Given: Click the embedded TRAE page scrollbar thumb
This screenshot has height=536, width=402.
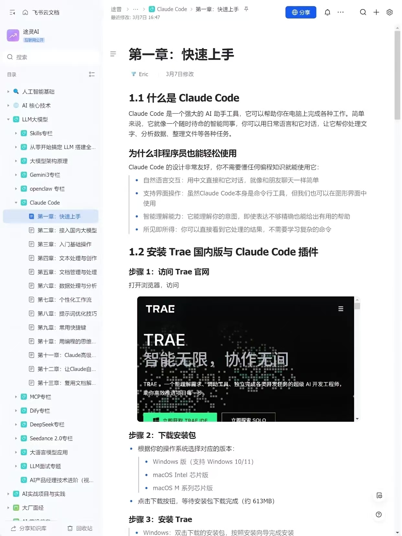Looking at the screenshot, I should click(x=357, y=306).
